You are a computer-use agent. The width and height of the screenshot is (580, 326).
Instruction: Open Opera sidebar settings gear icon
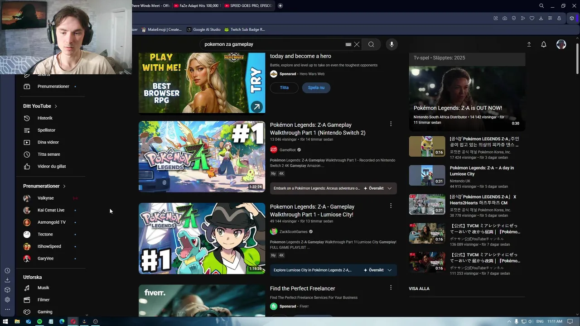(7, 300)
